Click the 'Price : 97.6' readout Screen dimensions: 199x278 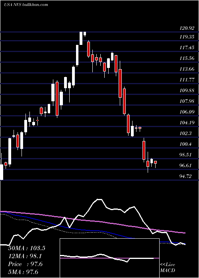[25, 264]
